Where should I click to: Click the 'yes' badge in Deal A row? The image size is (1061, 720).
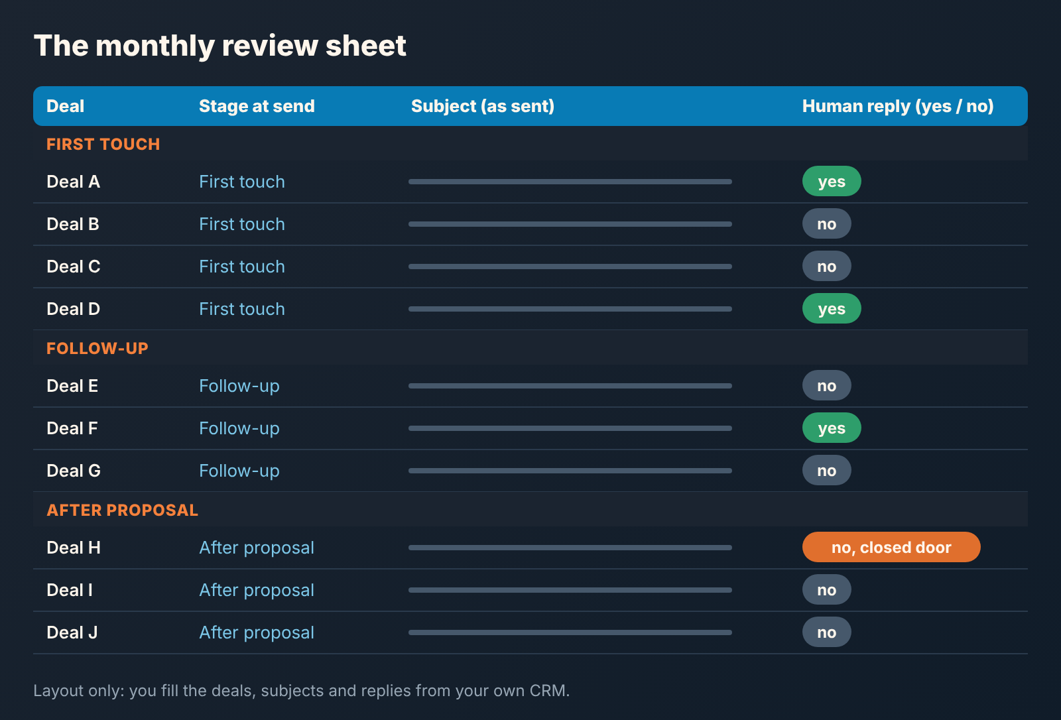(x=832, y=181)
